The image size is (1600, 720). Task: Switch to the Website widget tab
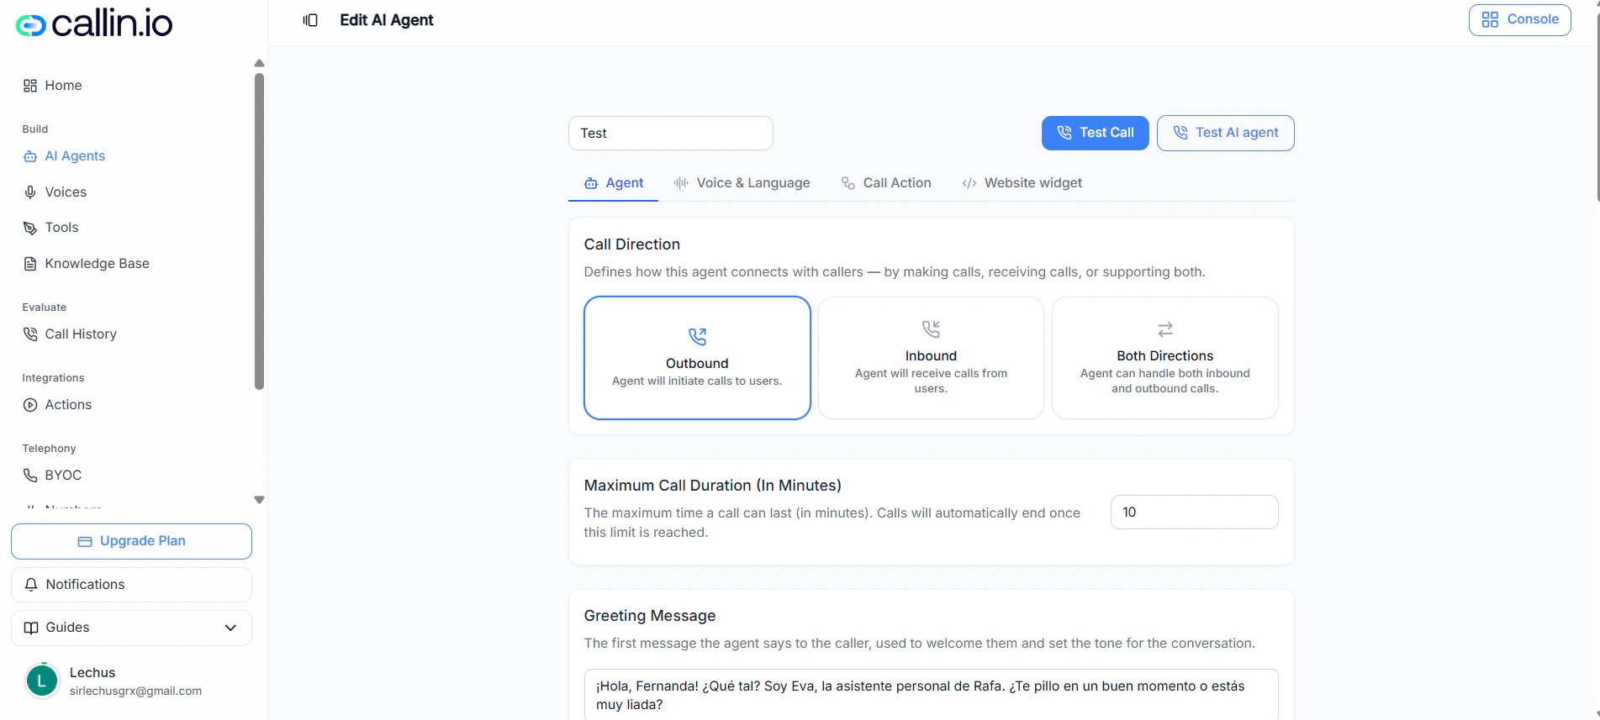click(x=1022, y=183)
